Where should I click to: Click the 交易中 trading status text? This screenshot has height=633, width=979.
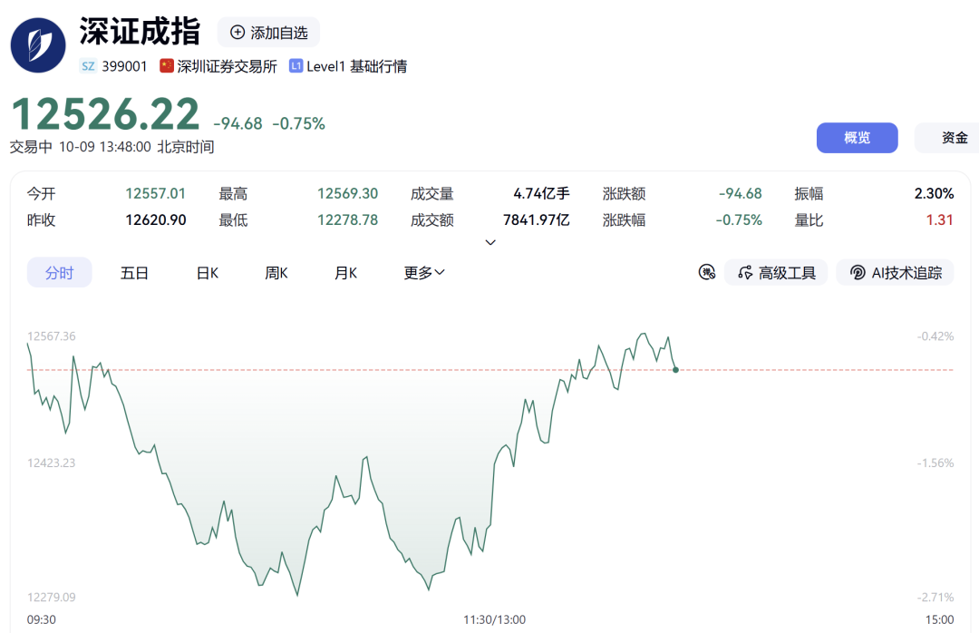click(x=31, y=147)
